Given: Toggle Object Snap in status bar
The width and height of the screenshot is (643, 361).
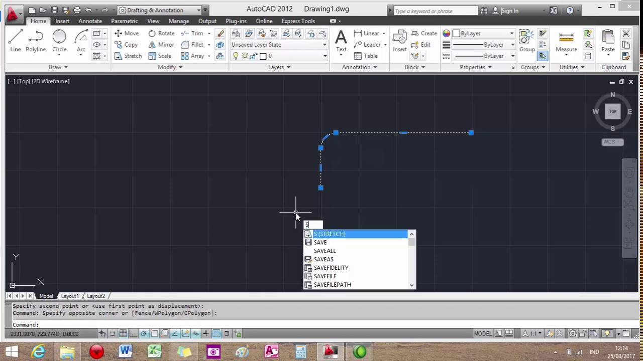Looking at the screenshot, I should pos(154,333).
